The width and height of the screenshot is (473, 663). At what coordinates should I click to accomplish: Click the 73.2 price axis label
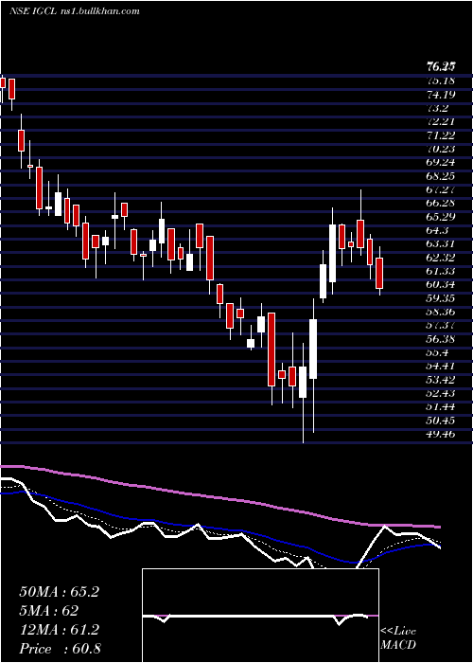pos(437,108)
